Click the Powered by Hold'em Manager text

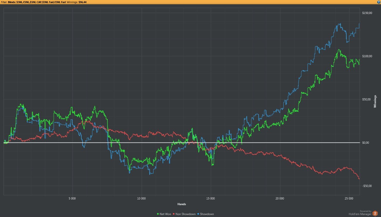coord(360,213)
